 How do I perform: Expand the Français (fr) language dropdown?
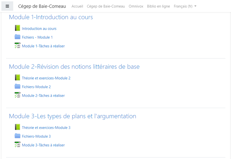click(185, 6)
